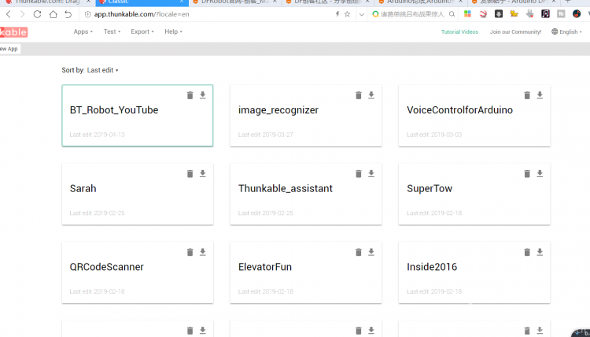Open the English language dropdown
Image resolution: width=590 pixels, height=337 pixels.
coord(566,31)
